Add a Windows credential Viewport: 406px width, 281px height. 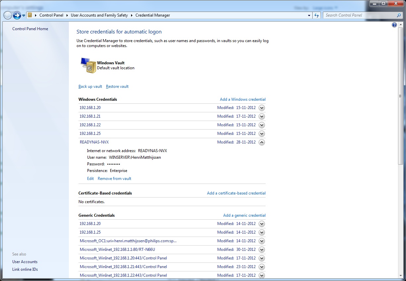point(243,99)
